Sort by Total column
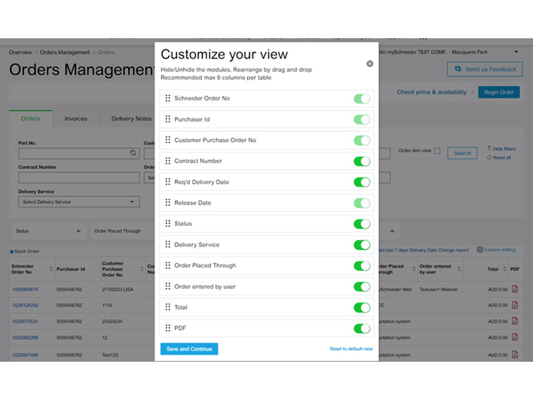 (x=505, y=269)
